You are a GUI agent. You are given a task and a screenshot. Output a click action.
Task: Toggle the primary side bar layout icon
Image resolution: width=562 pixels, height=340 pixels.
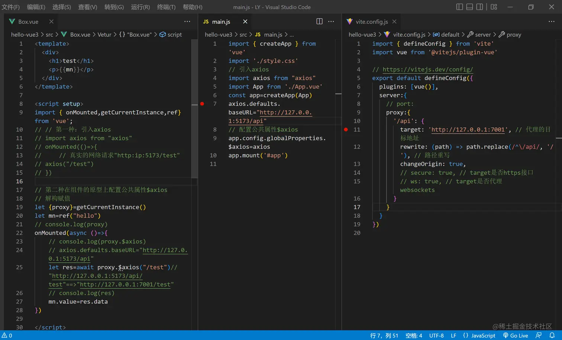pos(459,7)
